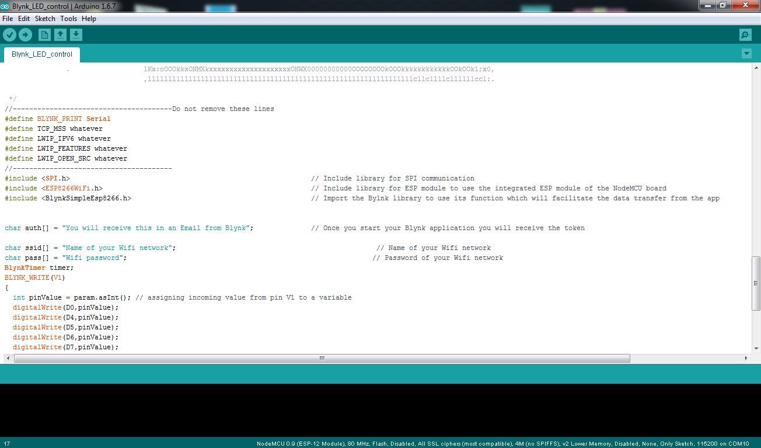Click the "digitalWrite(D0,pinValue);" line

pyautogui.click(x=66, y=307)
